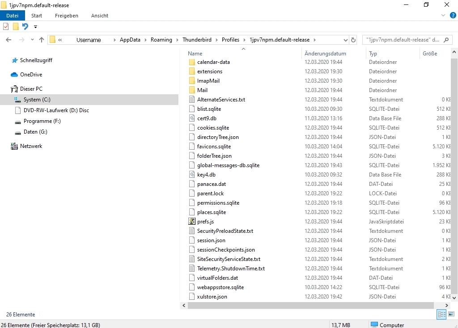This screenshot has height=328, width=458.
Task: Open the address bar history dropdown
Action: pyautogui.click(x=346, y=40)
